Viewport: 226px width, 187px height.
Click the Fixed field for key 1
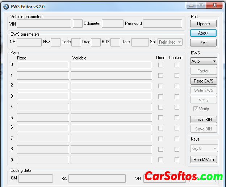coord(43,76)
